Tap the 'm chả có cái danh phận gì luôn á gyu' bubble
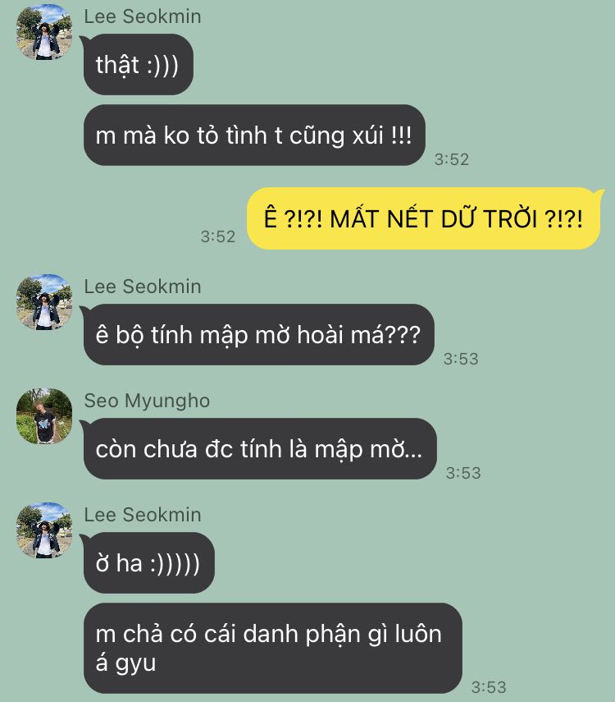The height and width of the screenshot is (702, 615). pos(273,649)
